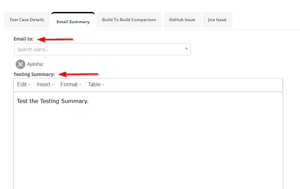Screen dimensions: 300x189
Task: Open the Format dropdown menu
Action: (71, 85)
